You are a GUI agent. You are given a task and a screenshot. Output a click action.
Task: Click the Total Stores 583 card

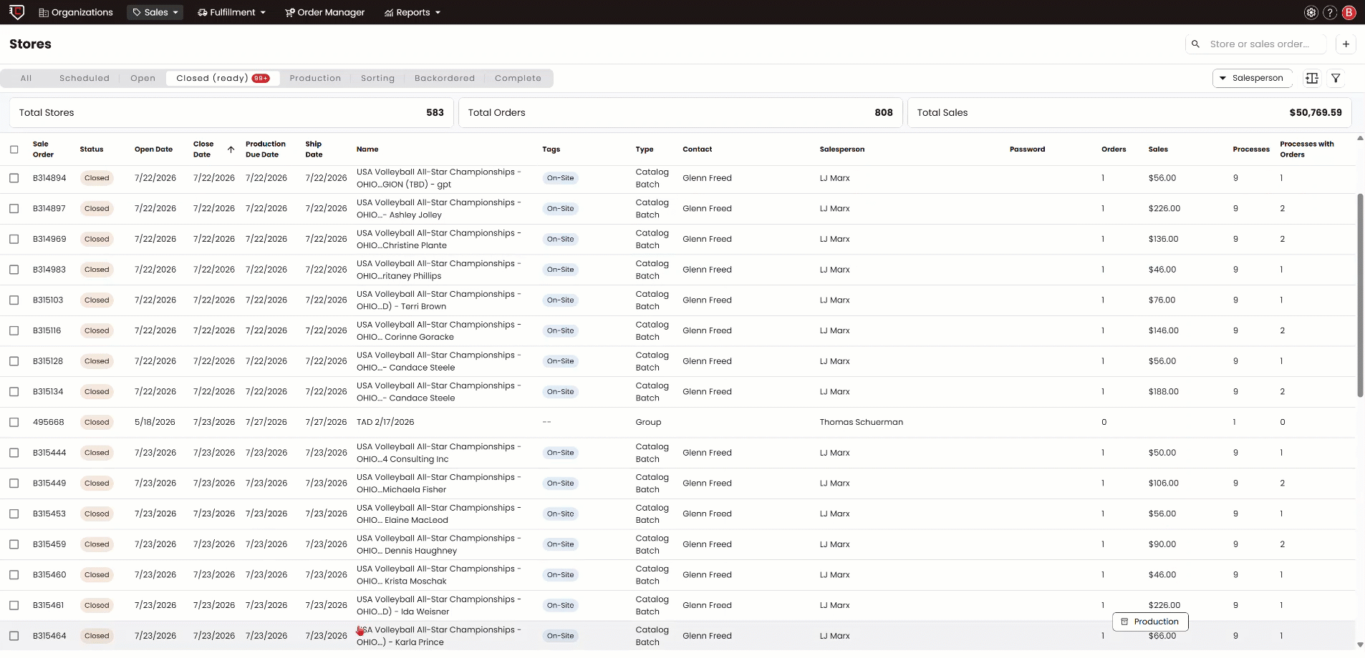[231, 112]
